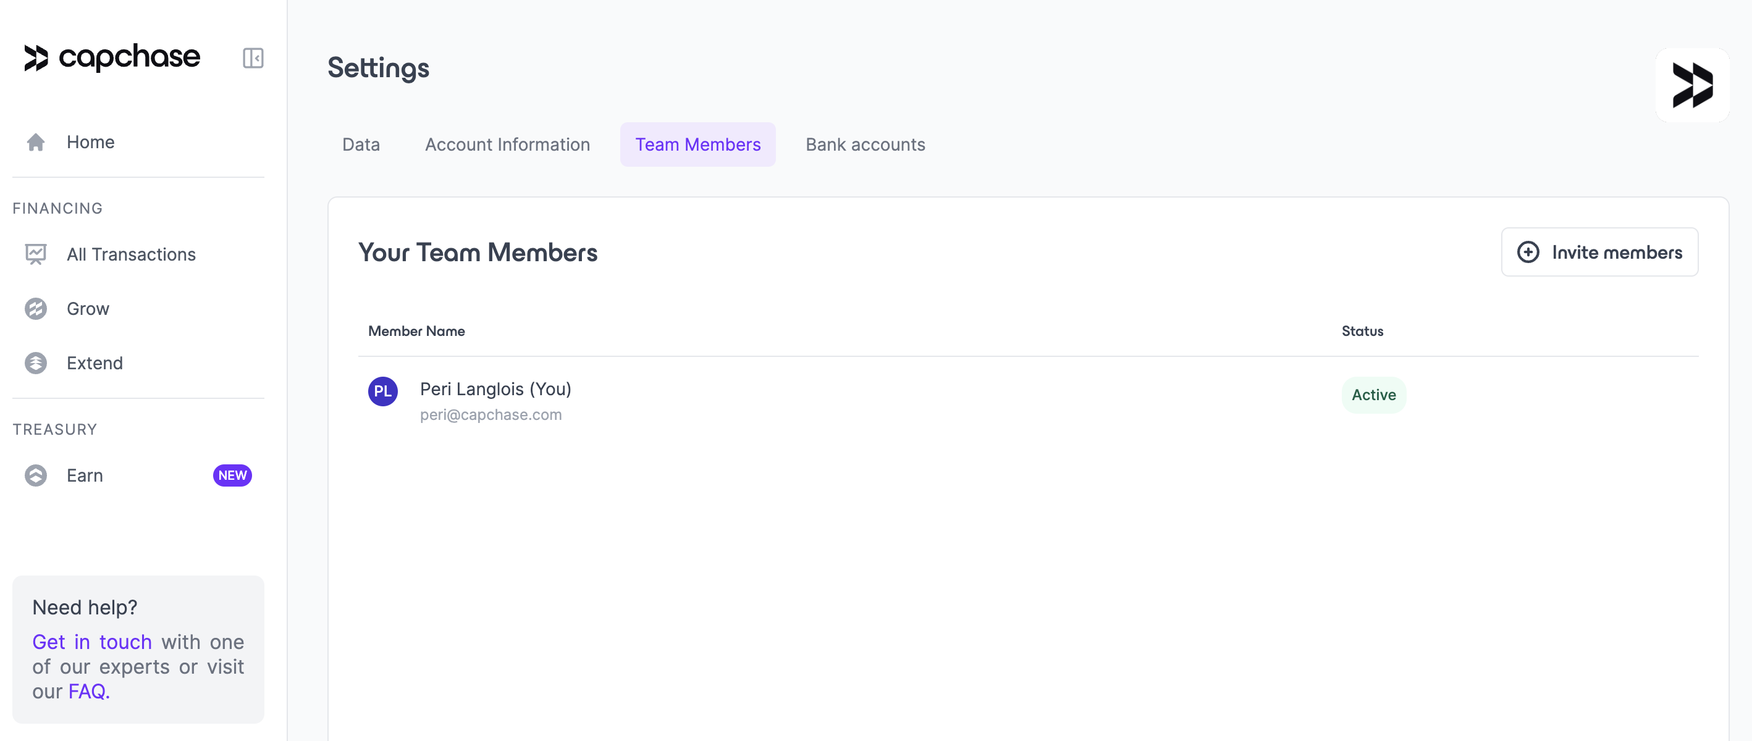Click the Status column header
The width and height of the screenshot is (1752, 741).
pyautogui.click(x=1362, y=331)
